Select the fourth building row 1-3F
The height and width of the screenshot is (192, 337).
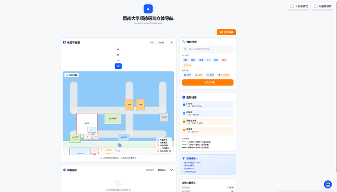(207, 130)
